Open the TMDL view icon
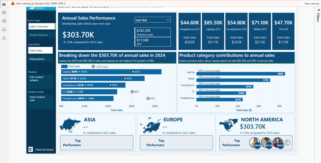321x163 pixels. click(x=4, y=38)
